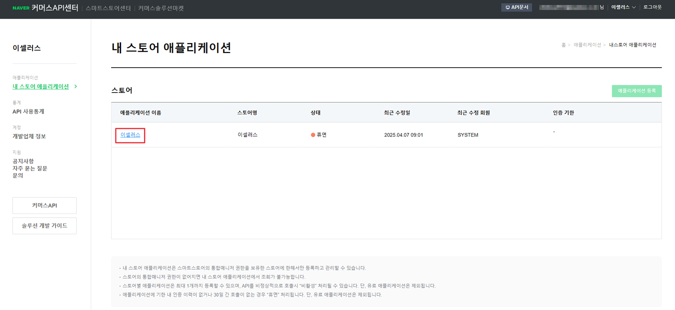Click the green NAVER logo in the header
The image size is (675, 310).
[x=21, y=8]
